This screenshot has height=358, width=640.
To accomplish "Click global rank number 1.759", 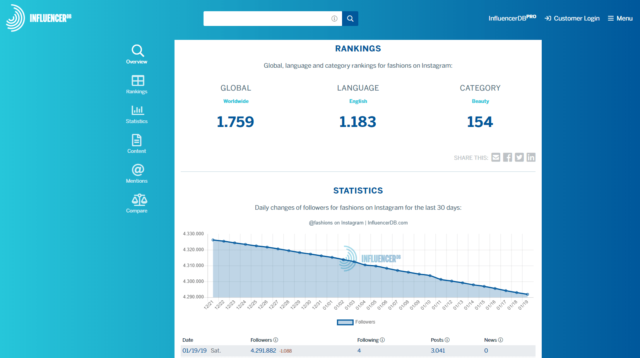I will click(x=236, y=122).
